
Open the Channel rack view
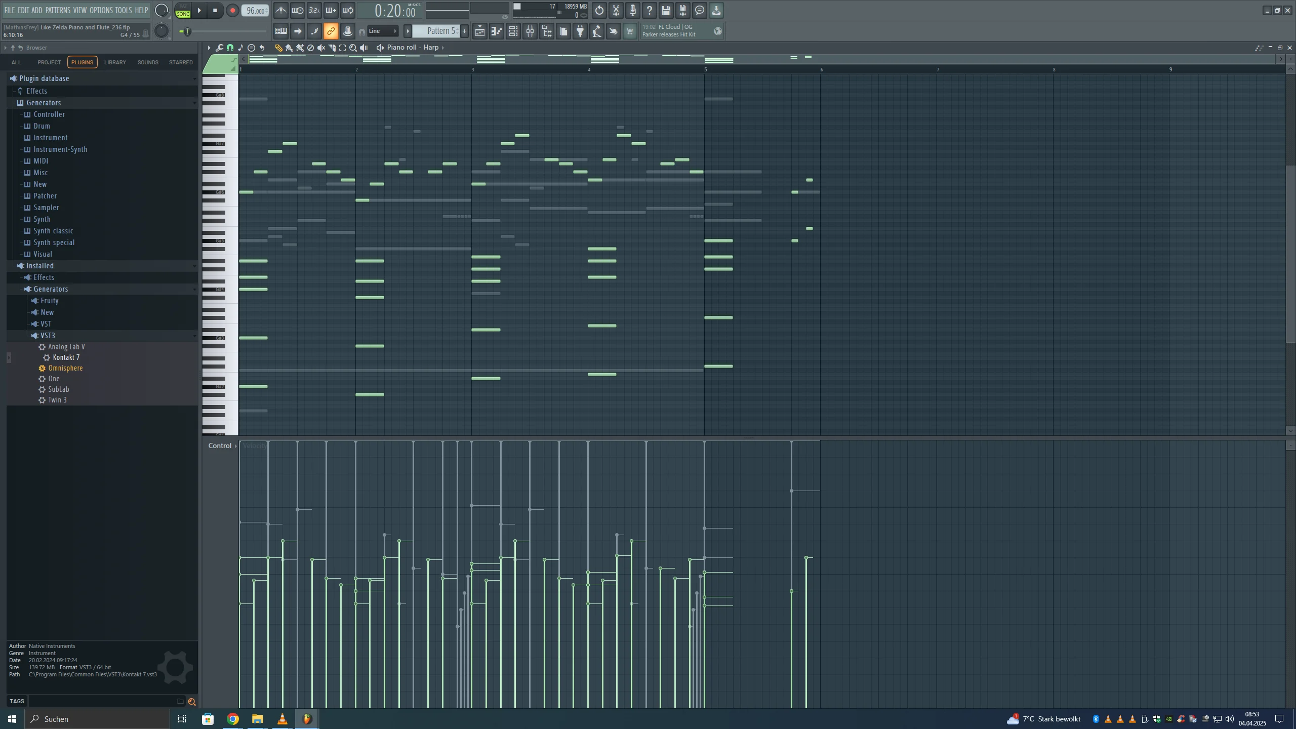tap(513, 31)
